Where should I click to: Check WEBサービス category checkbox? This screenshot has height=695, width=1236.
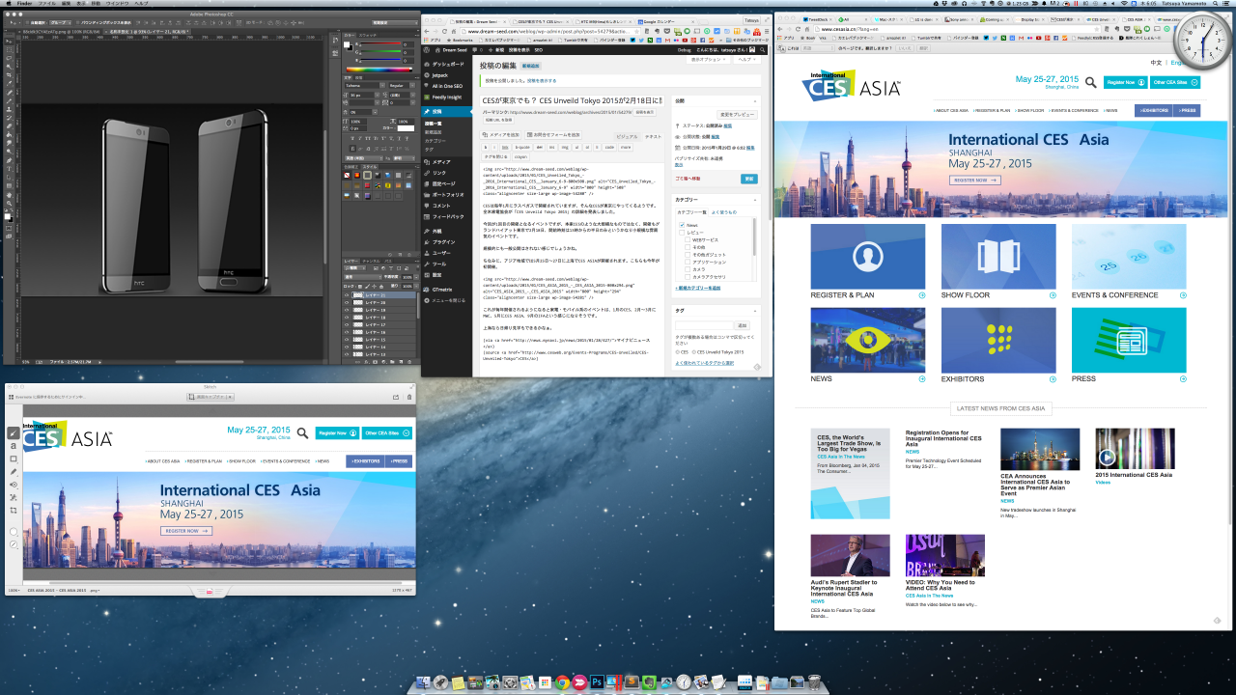tap(688, 239)
